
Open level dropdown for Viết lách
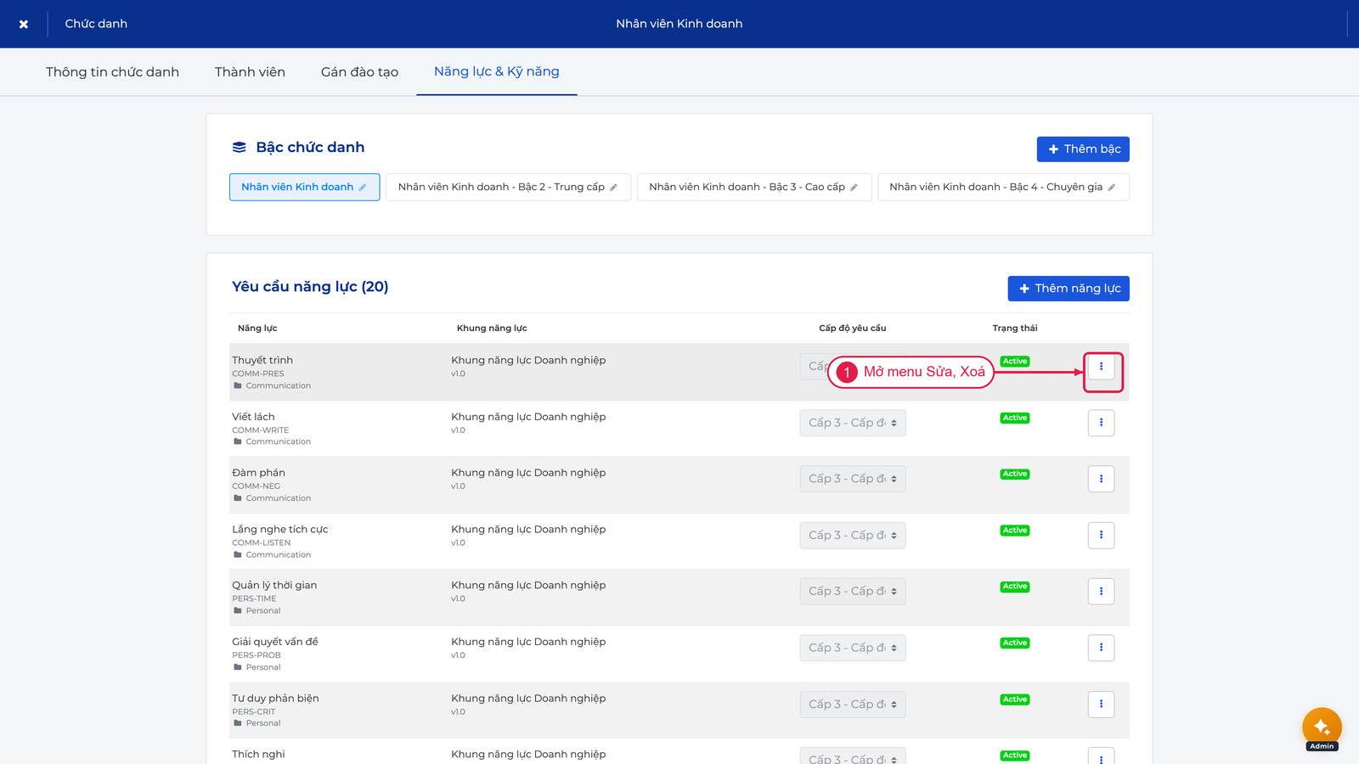coord(853,423)
